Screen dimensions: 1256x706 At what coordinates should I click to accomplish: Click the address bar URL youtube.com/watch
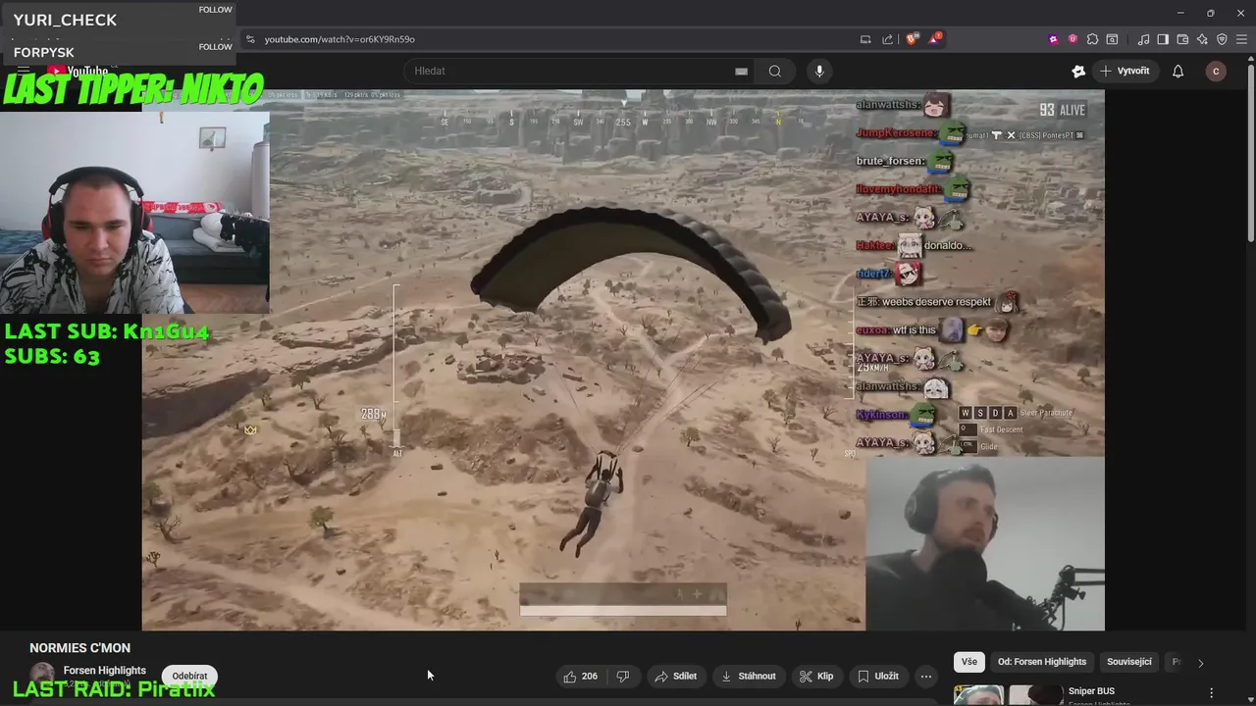(x=340, y=39)
